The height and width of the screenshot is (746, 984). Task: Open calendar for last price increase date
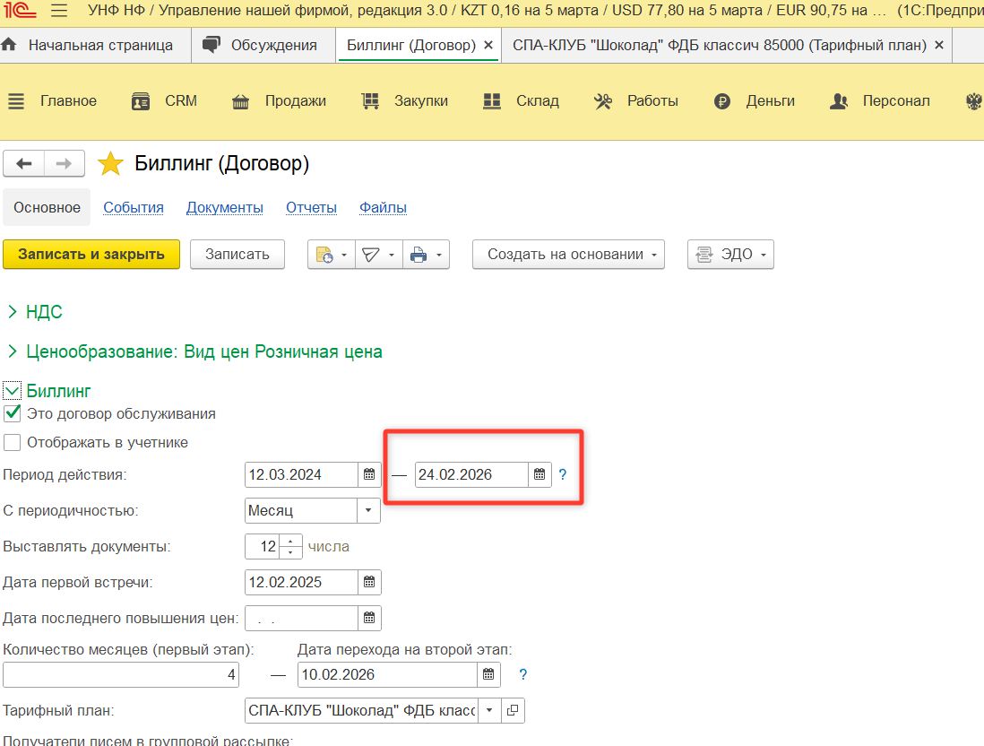(369, 619)
